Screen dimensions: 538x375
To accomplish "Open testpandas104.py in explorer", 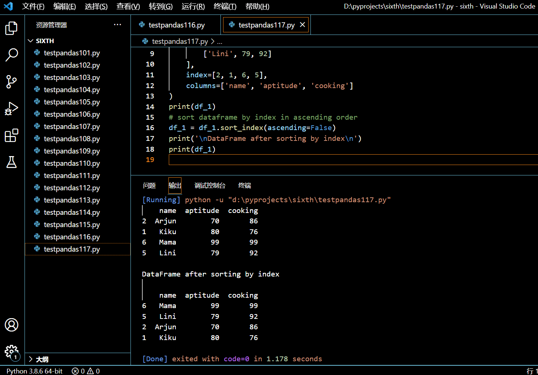I will (78, 90).
